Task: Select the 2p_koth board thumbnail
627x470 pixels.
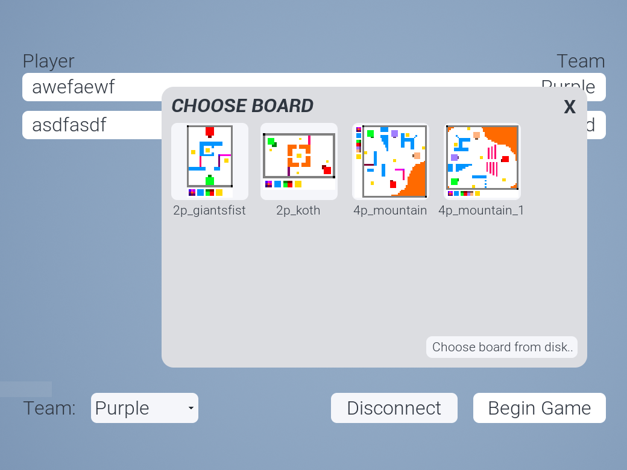Action: point(298,161)
